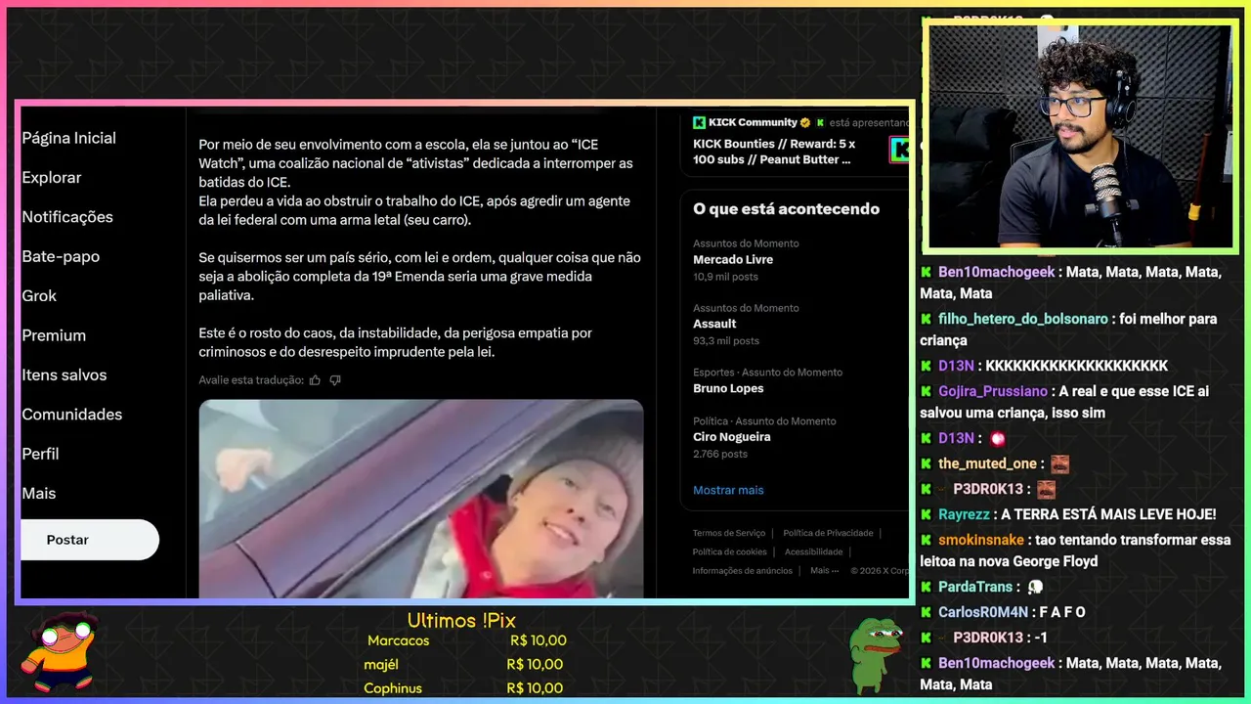Open the 'KICK Bounties // Reward' live stream title
This screenshot has height=704, width=1251.
coord(774,152)
